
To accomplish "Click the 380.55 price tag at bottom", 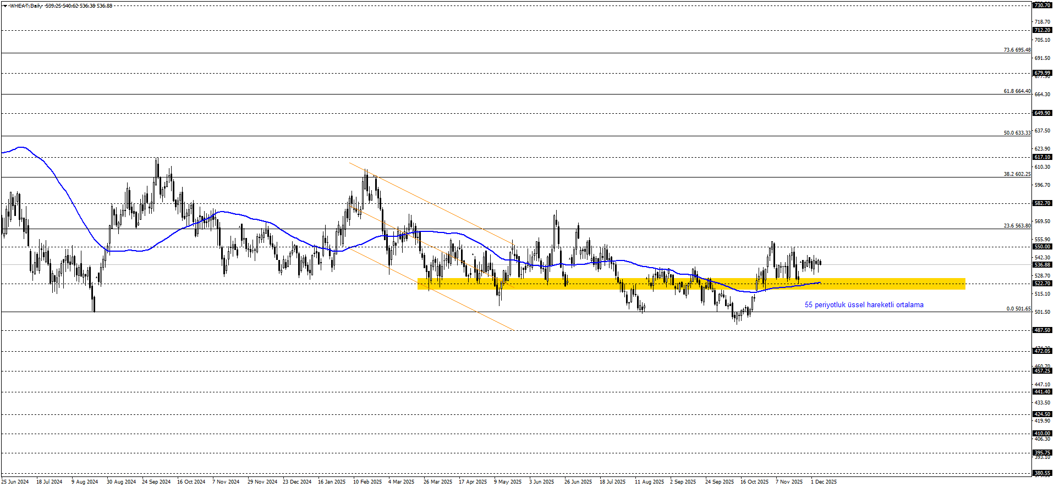I will 1042,473.
